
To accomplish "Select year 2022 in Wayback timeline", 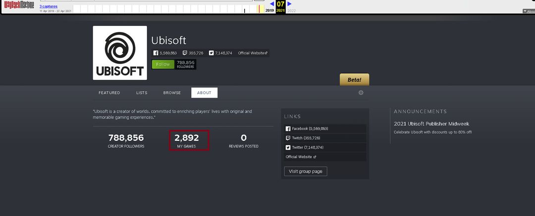I will [292, 10].
